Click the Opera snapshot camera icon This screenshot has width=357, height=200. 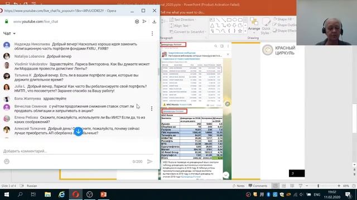click(x=137, y=22)
